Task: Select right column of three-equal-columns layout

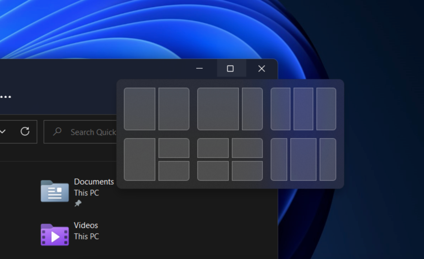Action: tap(326, 109)
